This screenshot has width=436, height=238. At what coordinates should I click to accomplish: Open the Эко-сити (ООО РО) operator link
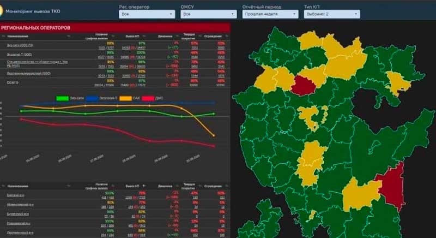point(20,45)
